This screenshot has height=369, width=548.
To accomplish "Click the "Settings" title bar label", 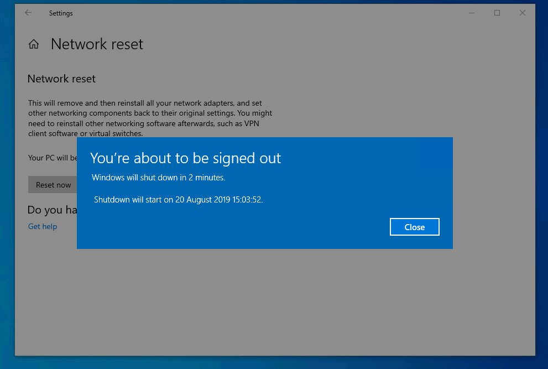I will pos(61,13).
